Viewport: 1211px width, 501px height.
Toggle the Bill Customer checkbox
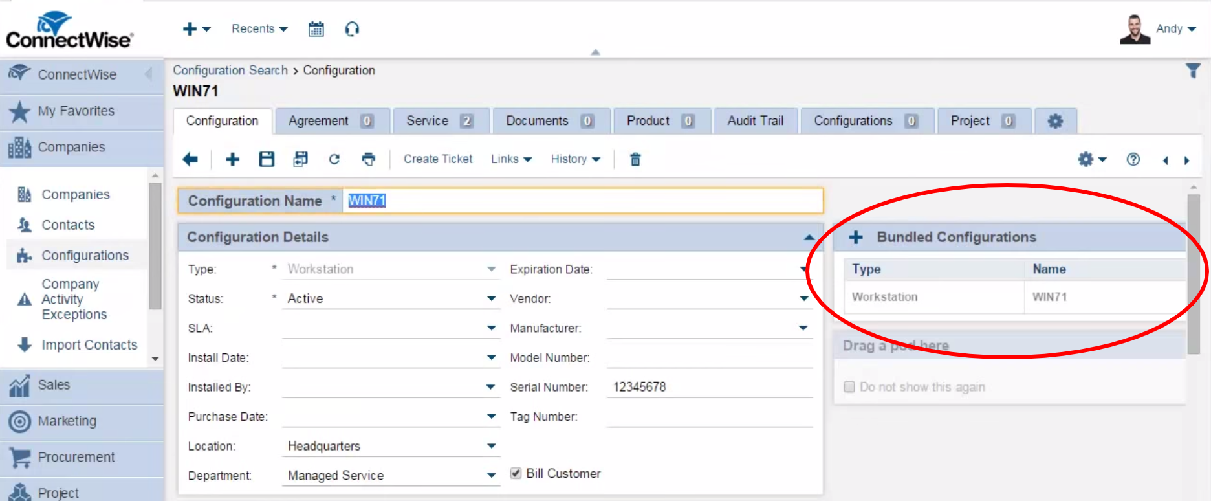[516, 473]
